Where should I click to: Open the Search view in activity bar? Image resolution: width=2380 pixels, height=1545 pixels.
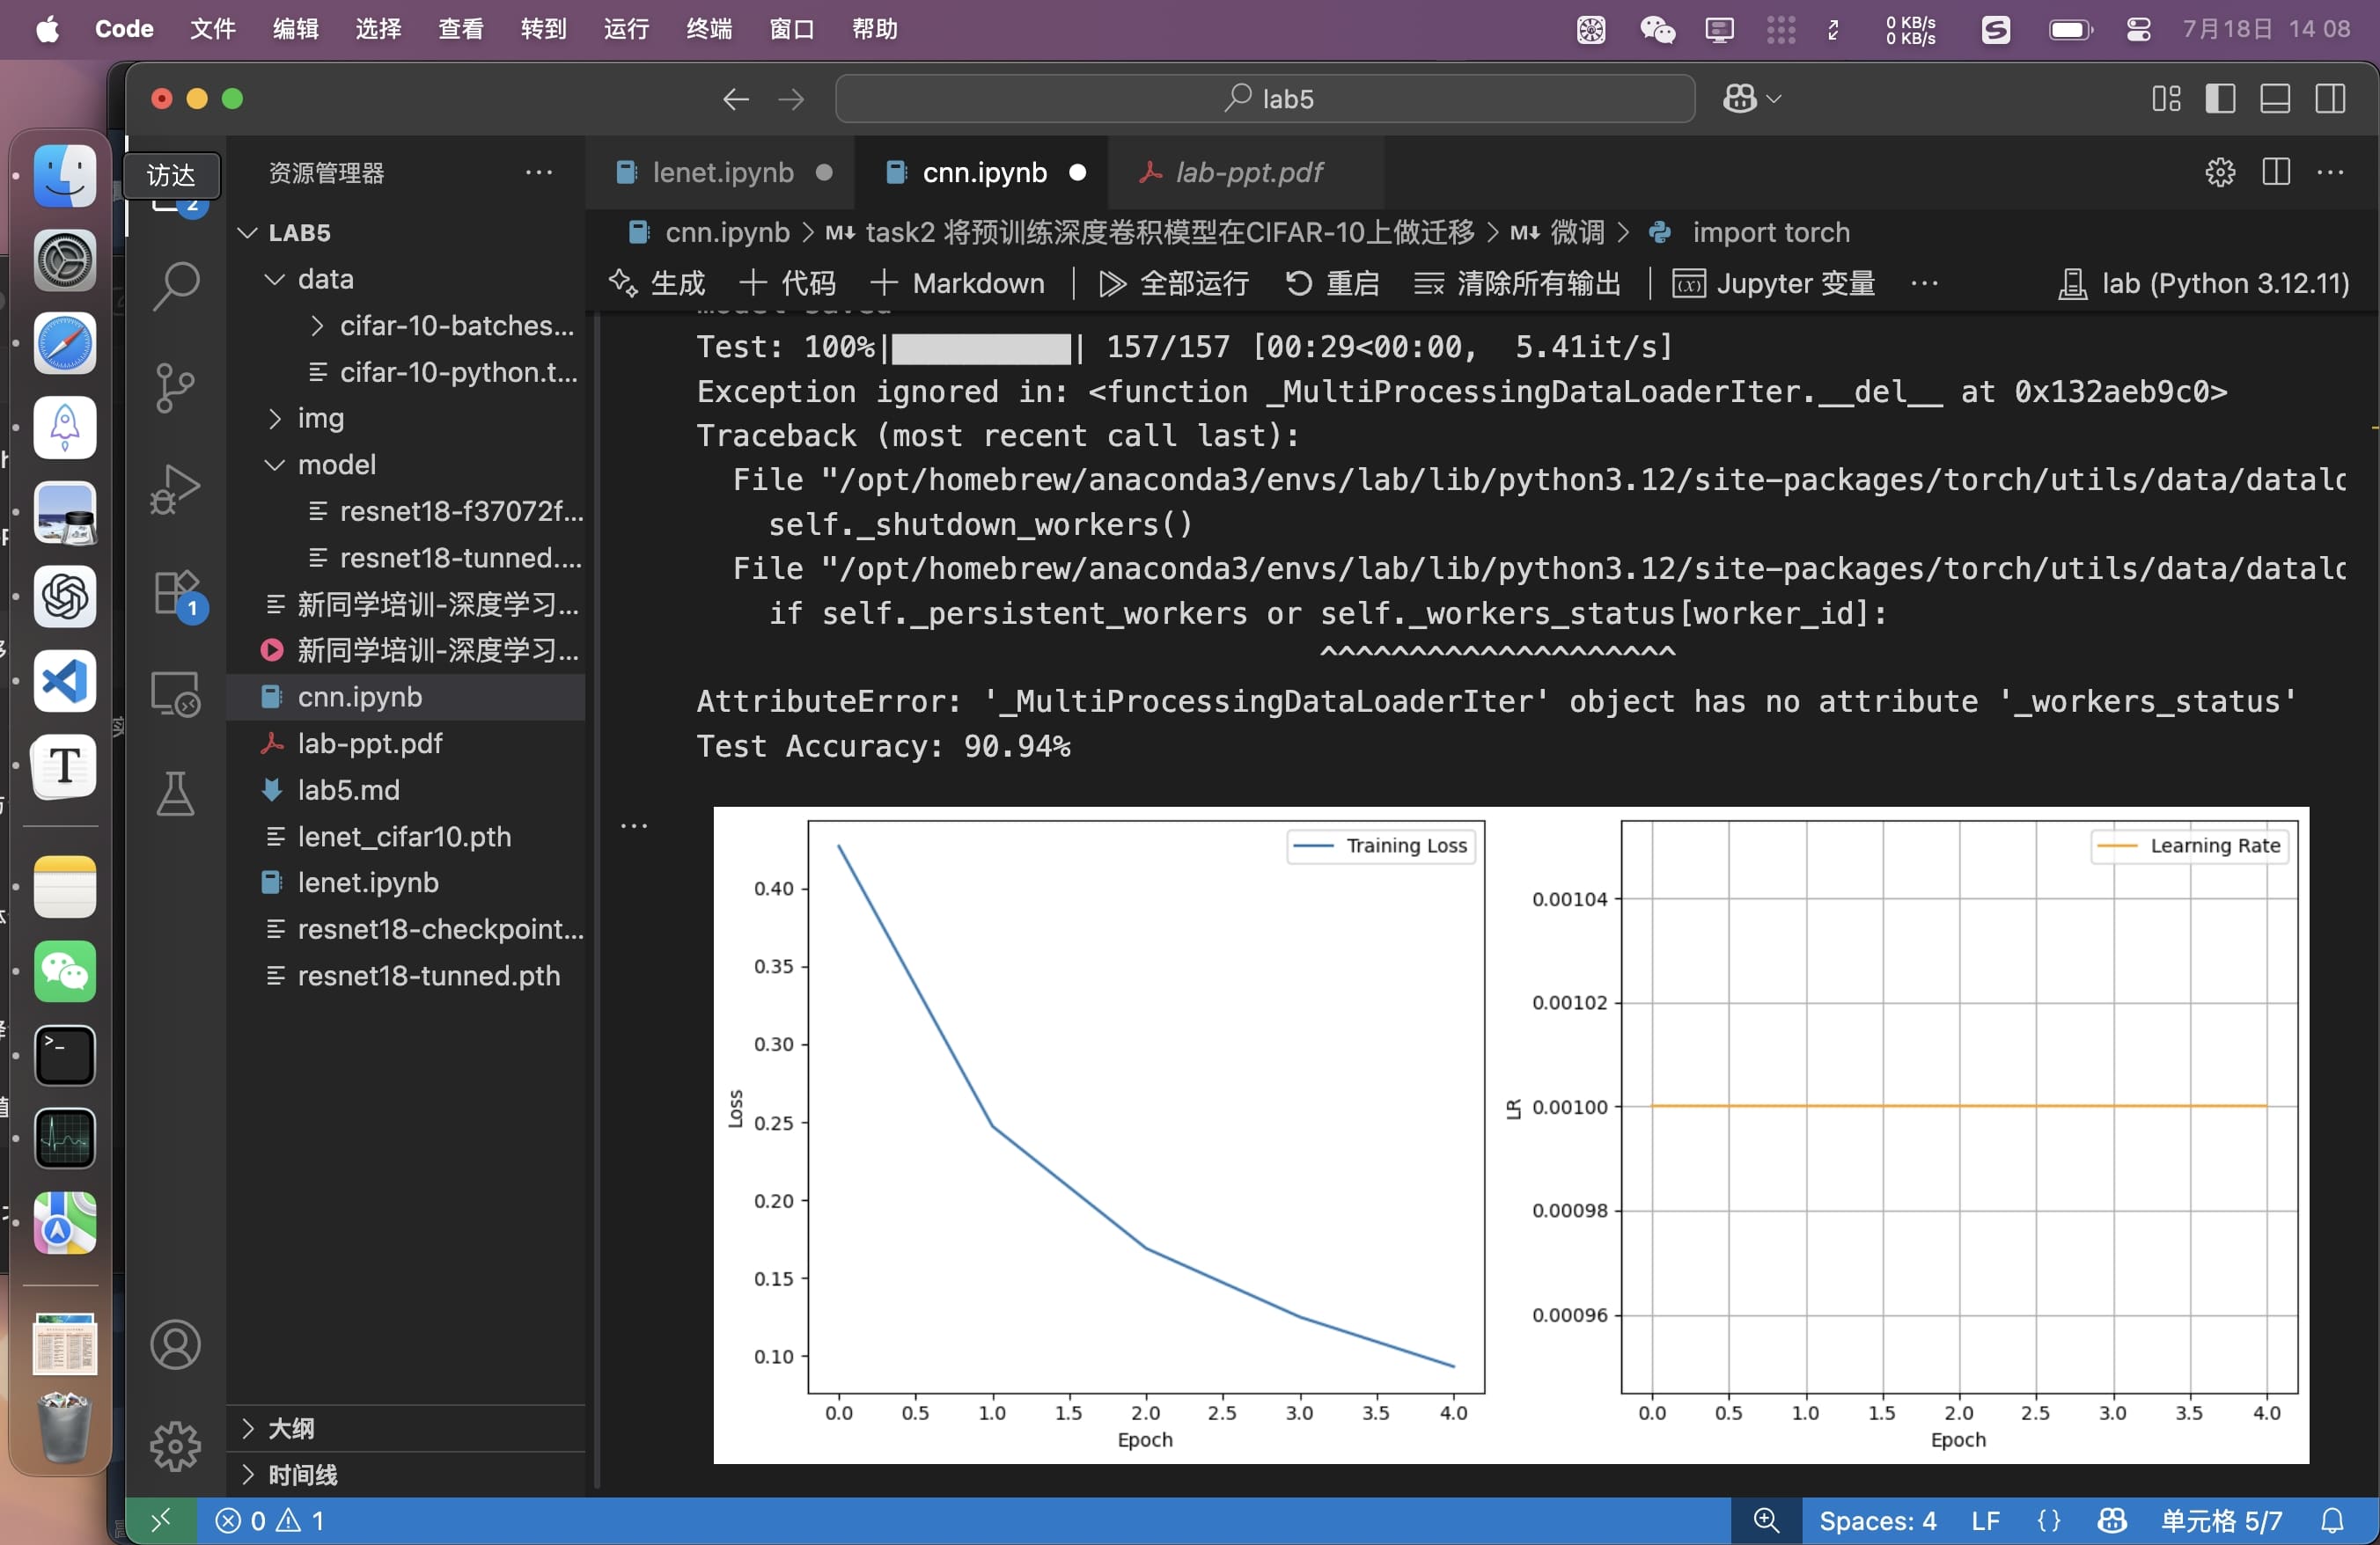(176, 286)
